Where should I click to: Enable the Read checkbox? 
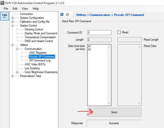coord(119,32)
